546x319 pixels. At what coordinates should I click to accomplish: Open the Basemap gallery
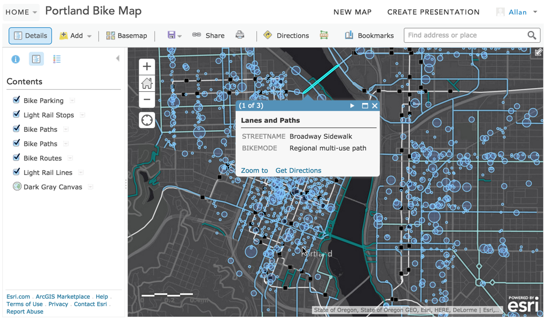click(x=127, y=36)
